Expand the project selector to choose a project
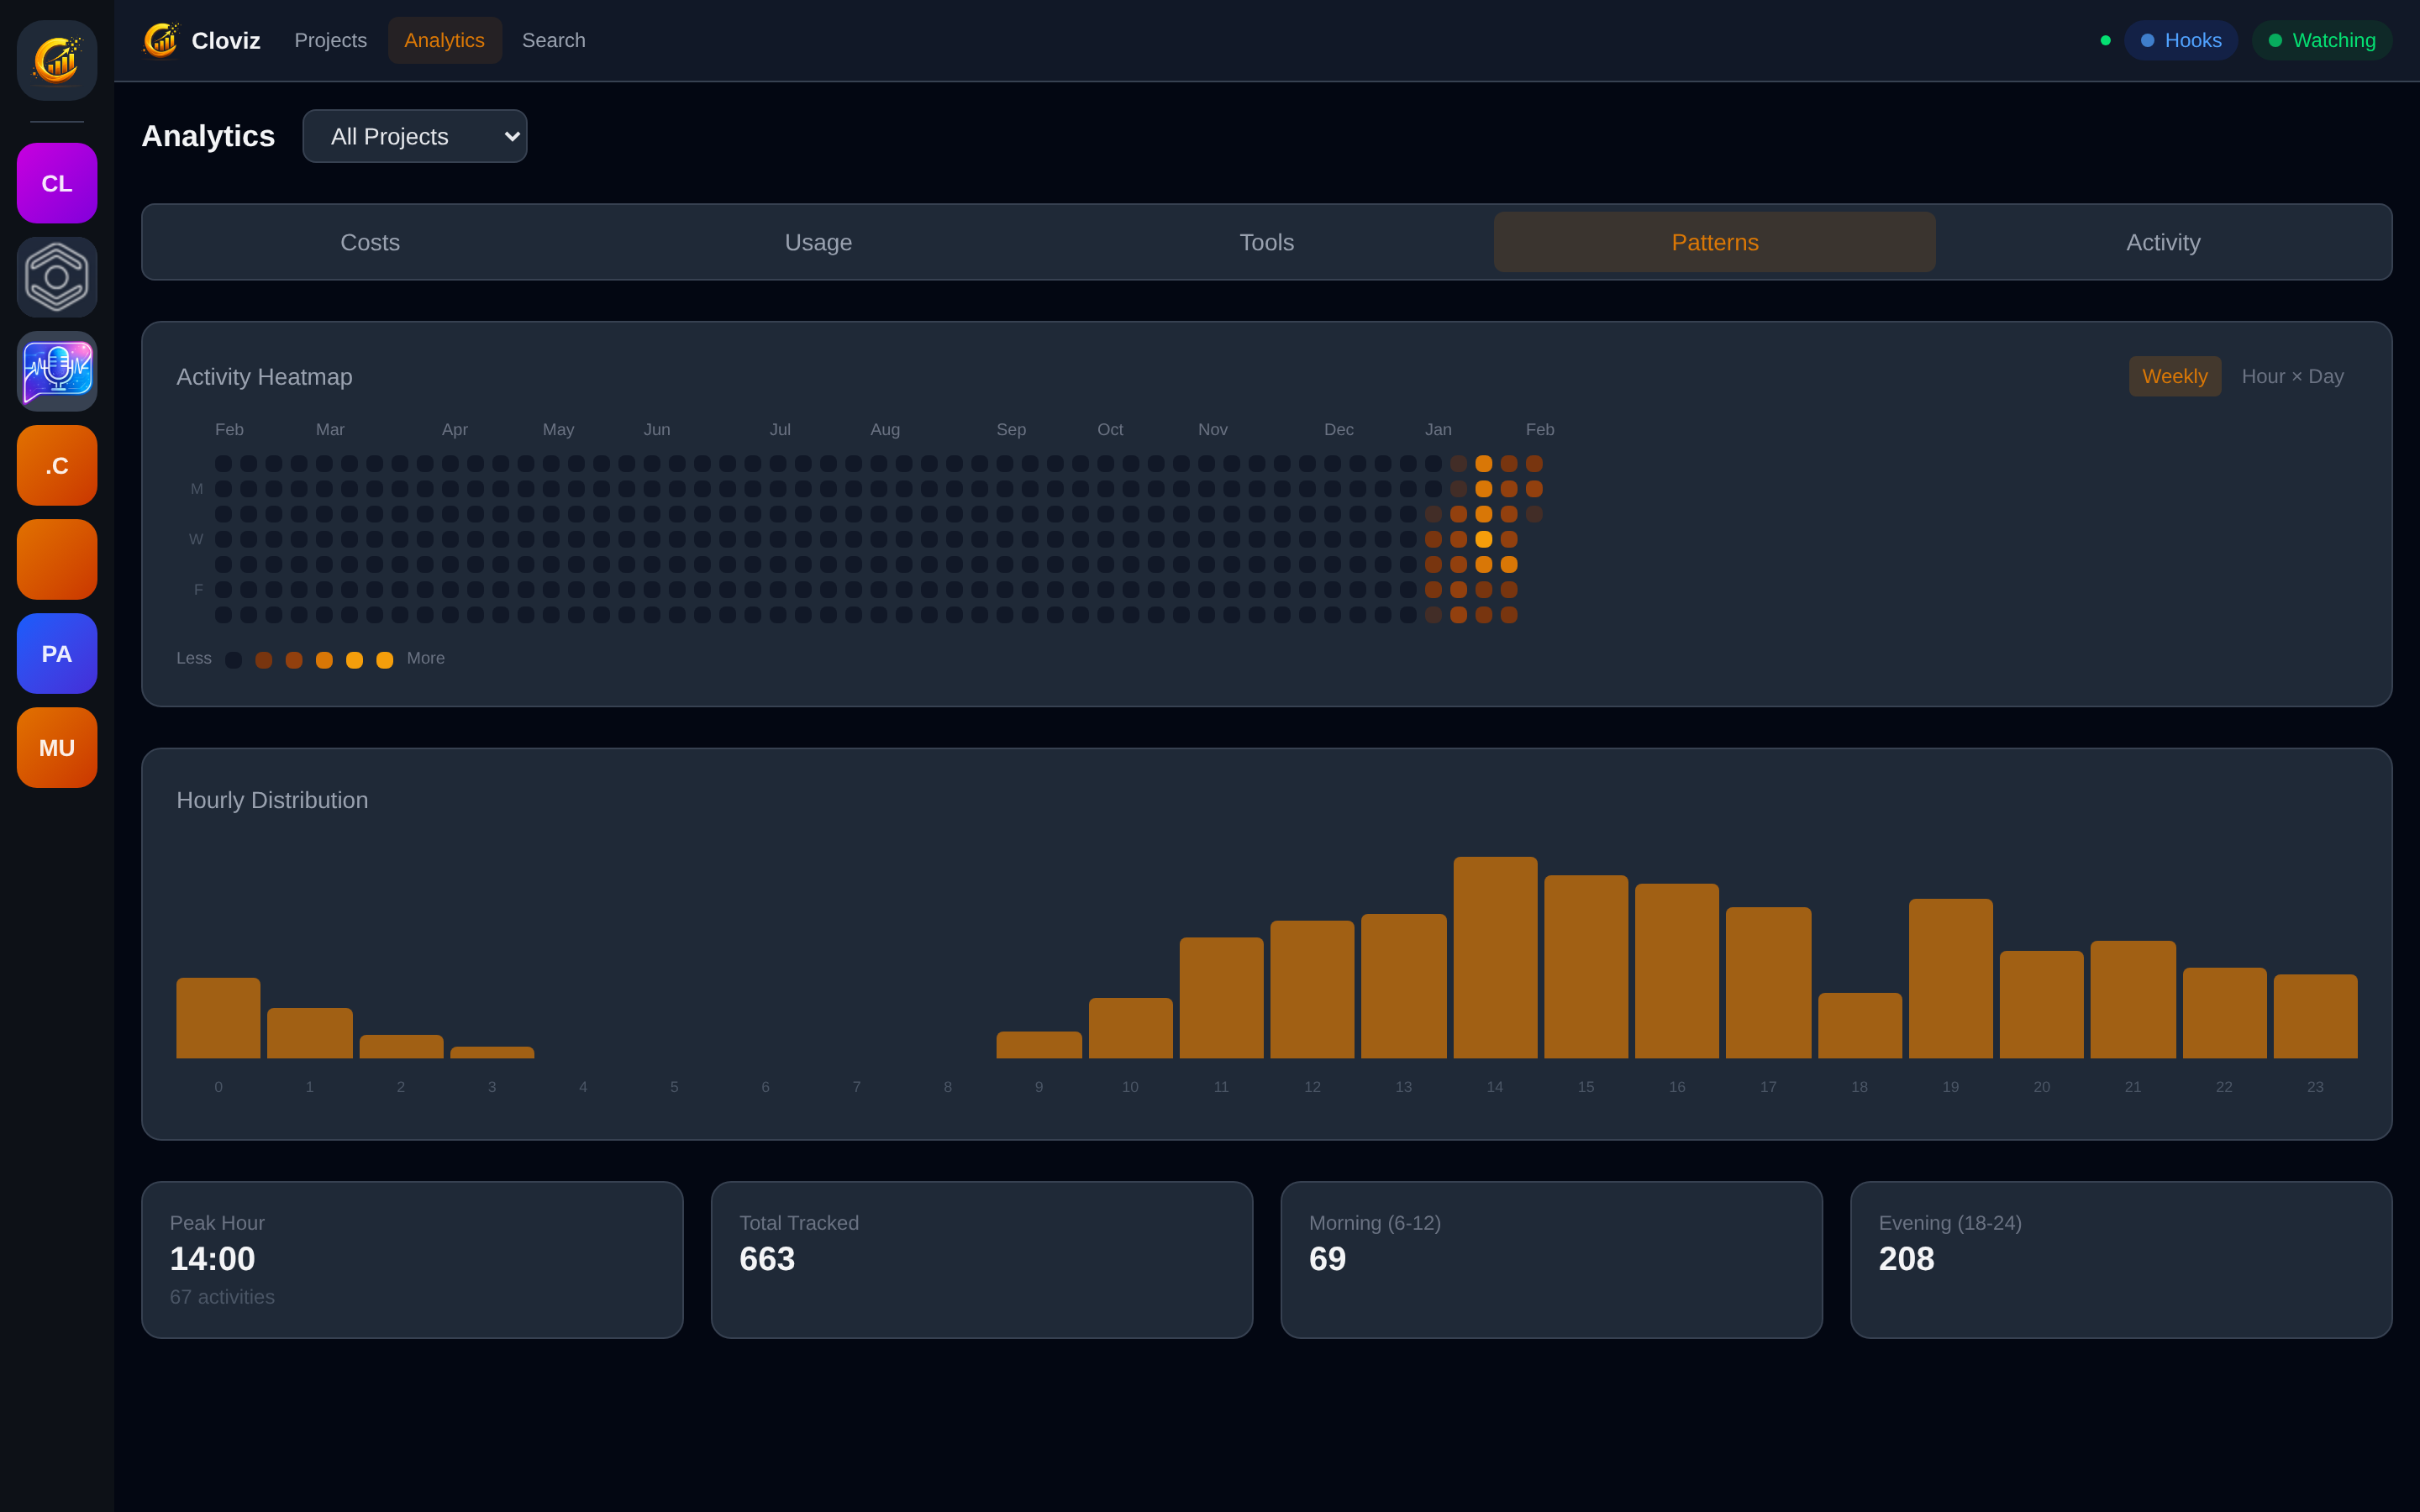Screen dimensions: 2420x1512 tap(414, 136)
